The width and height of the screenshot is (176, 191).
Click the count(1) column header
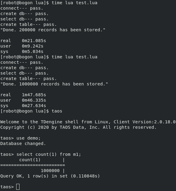pos(30,160)
